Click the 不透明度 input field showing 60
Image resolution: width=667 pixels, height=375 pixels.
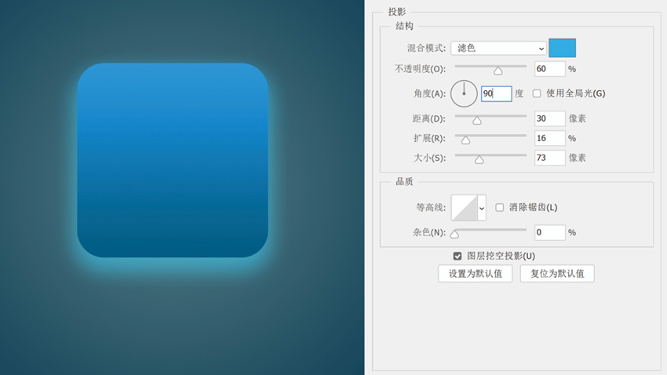pos(549,69)
